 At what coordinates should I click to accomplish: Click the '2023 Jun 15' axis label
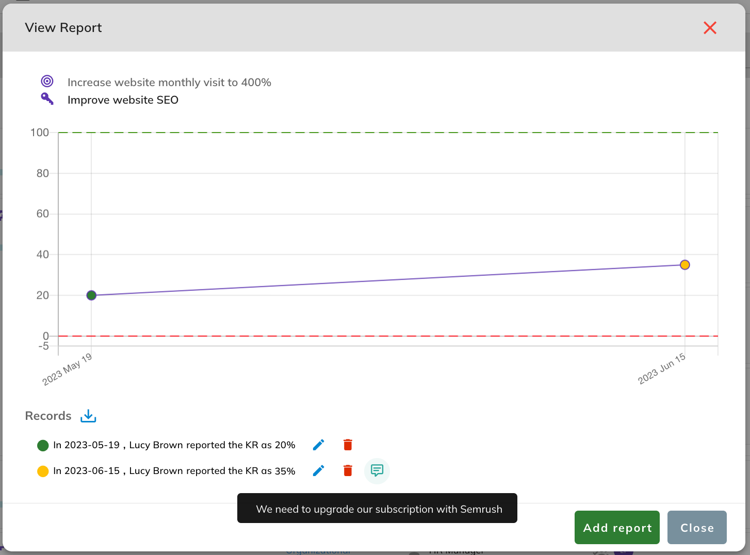[x=662, y=368]
